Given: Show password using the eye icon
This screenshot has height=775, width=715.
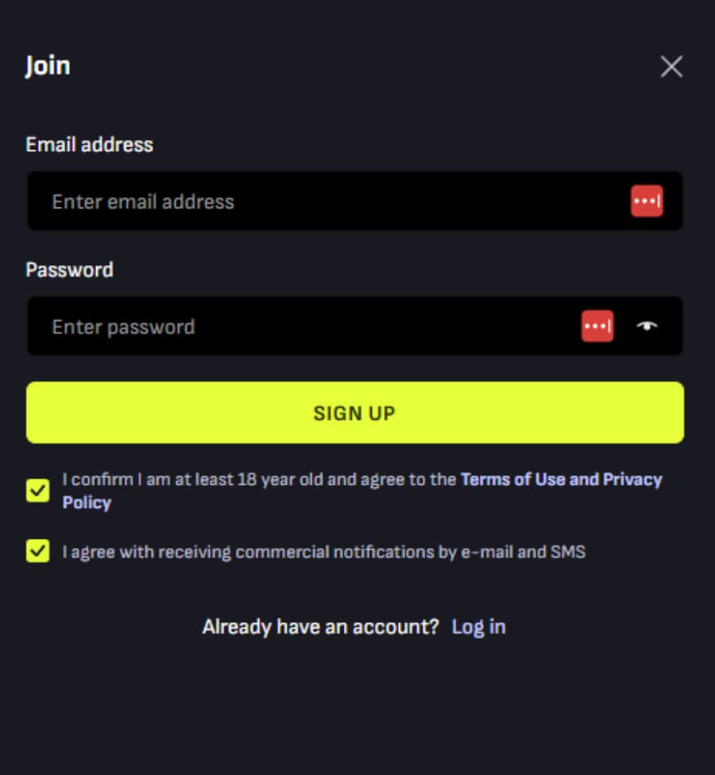Looking at the screenshot, I should coord(647,326).
